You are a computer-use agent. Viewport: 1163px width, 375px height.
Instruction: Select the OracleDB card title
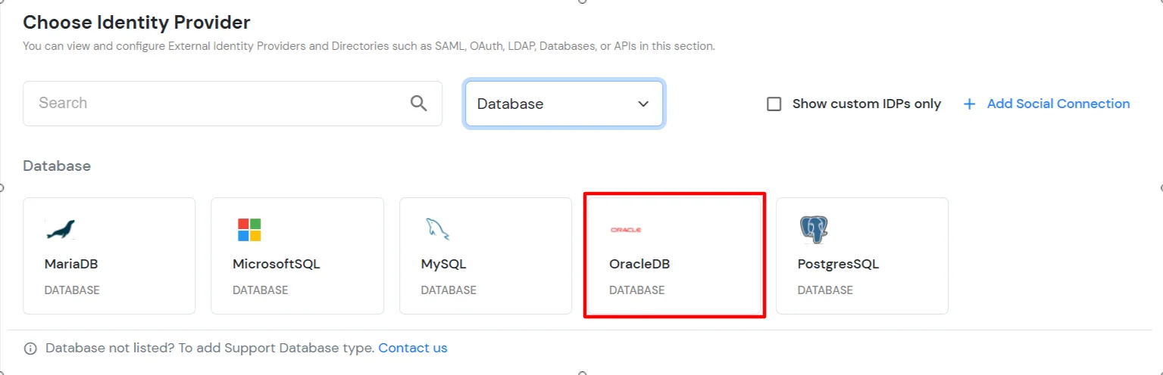coord(639,264)
